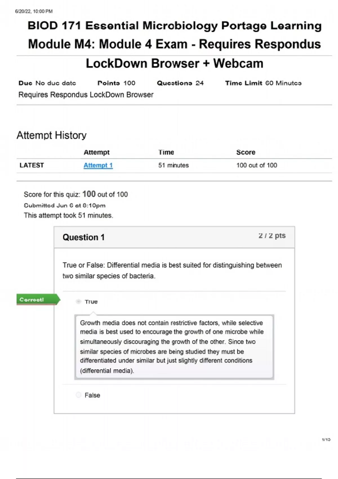Click the Time Limit 60 Minutes text

tap(263, 83)
